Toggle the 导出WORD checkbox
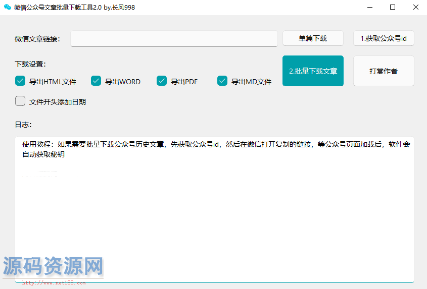This screenshot has width=427, height=289. coord(96,81)
